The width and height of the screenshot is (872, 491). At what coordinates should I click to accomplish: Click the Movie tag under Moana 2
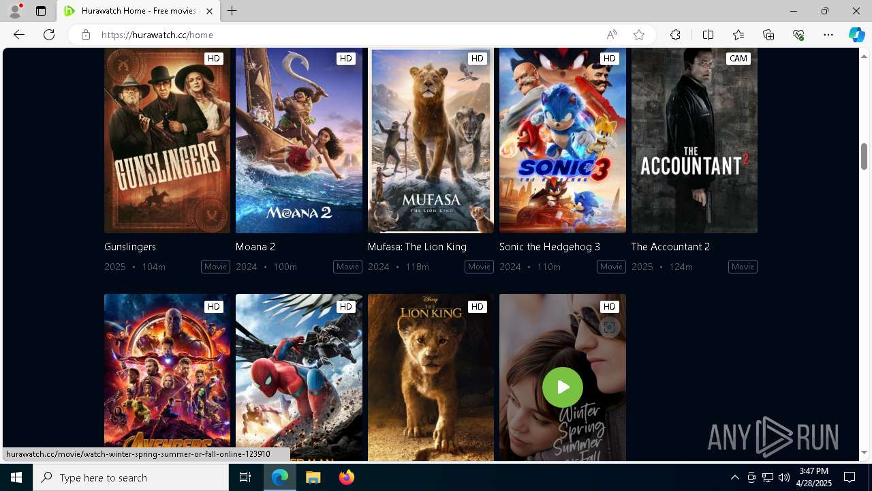click(347, 267)
